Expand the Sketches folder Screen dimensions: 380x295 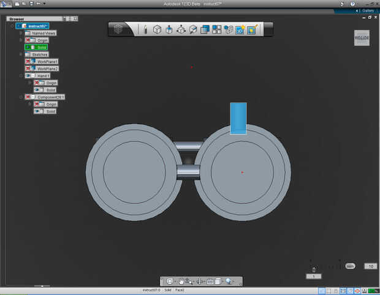pos(21,54)
